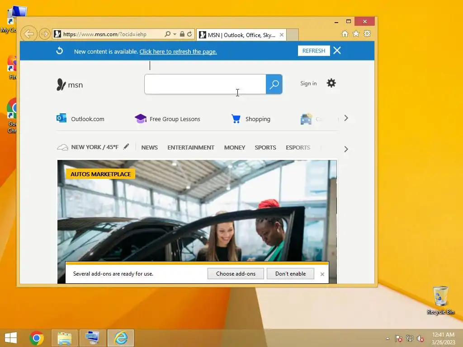Click the address bar search magnifier icon

pos(167,34)
